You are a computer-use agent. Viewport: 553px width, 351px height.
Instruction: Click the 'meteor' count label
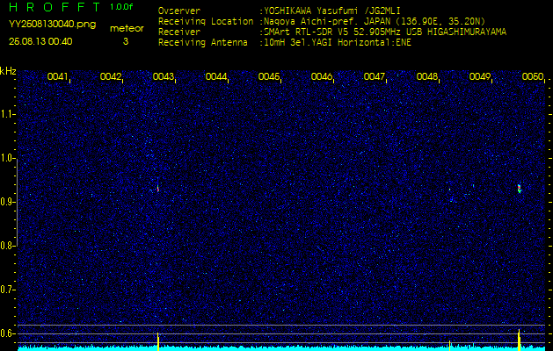pos(127,28)
